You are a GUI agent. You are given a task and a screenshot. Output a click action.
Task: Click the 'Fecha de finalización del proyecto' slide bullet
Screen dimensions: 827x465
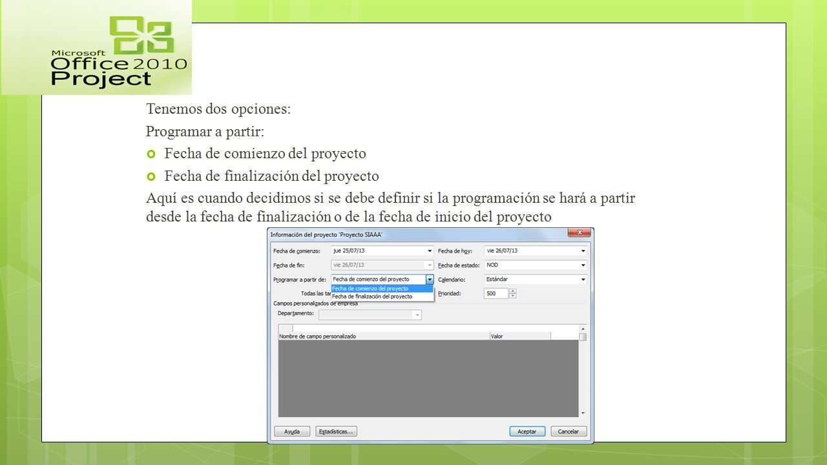271,176
